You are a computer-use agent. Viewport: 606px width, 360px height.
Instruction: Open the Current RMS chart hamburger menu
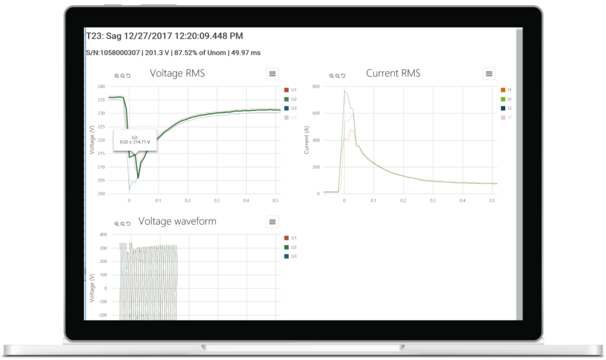pos(489,74)
